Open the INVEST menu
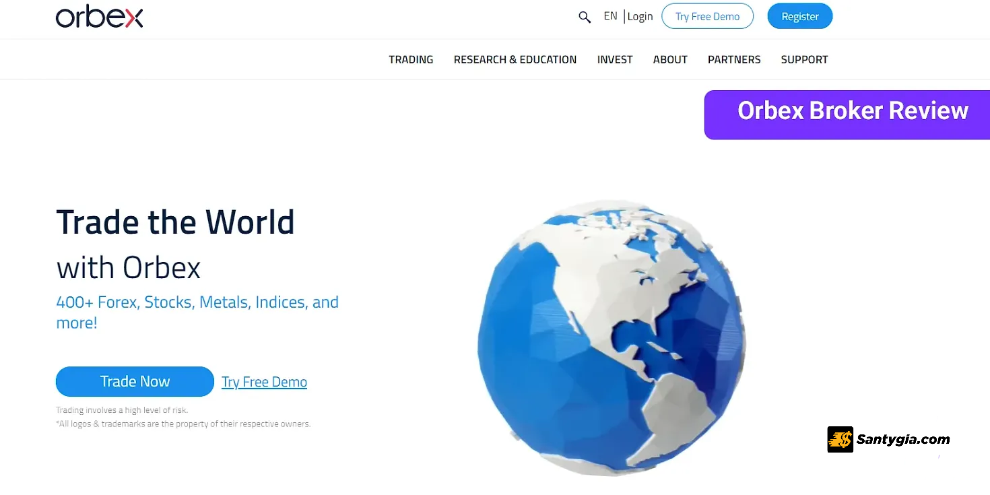The height and width of the screenshot is (495, 990). (615, 59)
